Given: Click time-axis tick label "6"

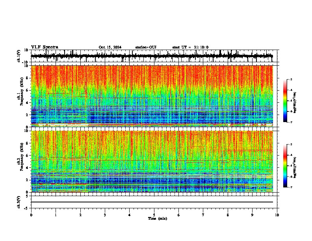Looking at the screenshot, I should tap(179, 215).
